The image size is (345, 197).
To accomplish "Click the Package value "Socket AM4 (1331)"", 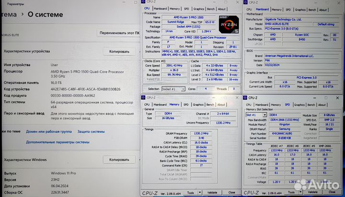I will (189, 27).
